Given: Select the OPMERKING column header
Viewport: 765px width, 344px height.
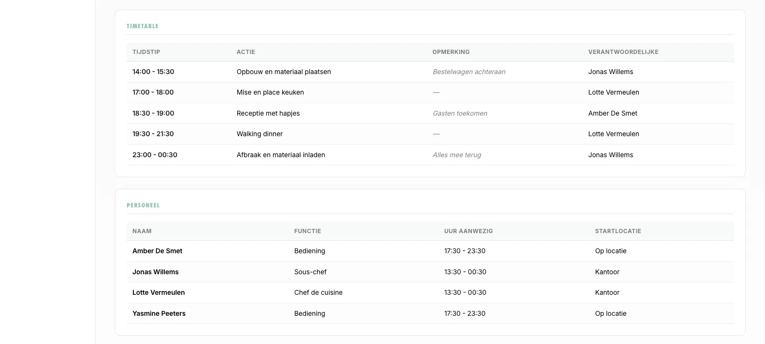Looking at the screenshot, I should pos(451,52).
